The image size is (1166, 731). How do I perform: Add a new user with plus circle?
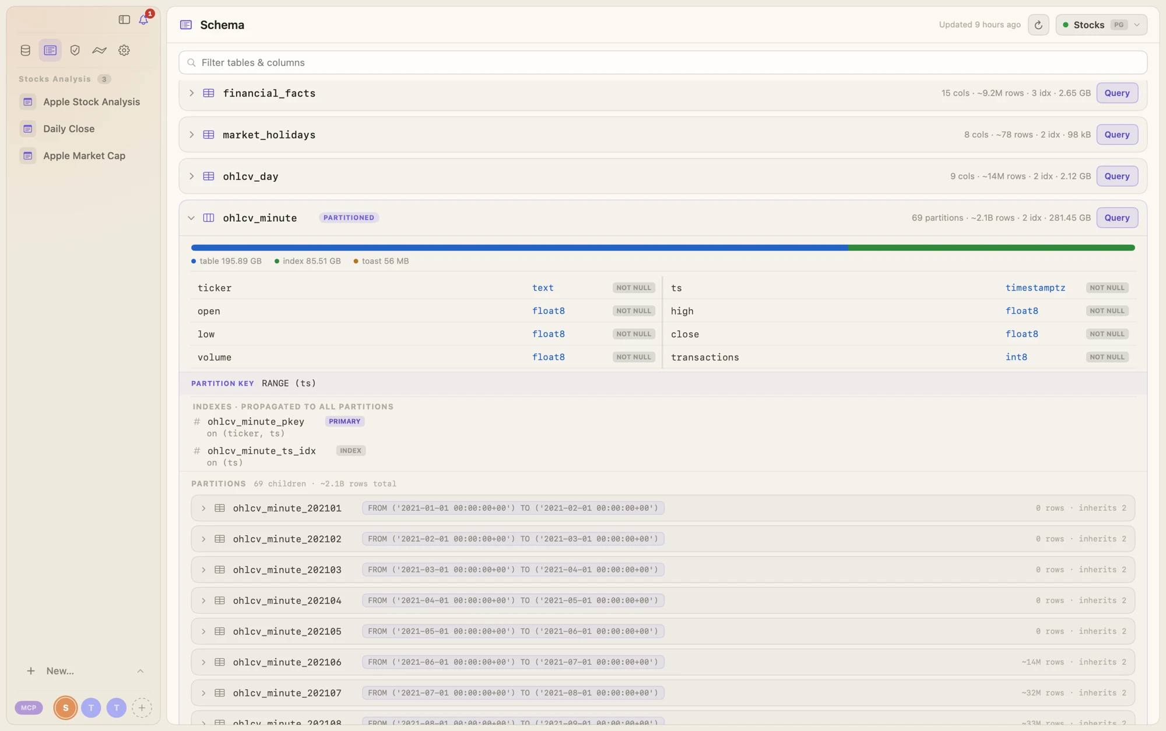(142, 708)
